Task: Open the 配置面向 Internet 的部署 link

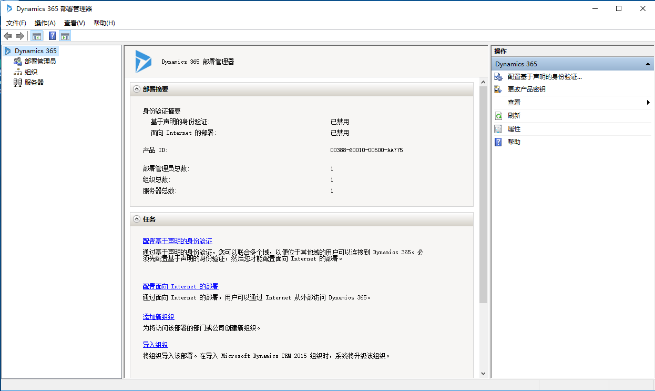Action: pos(180,287)
